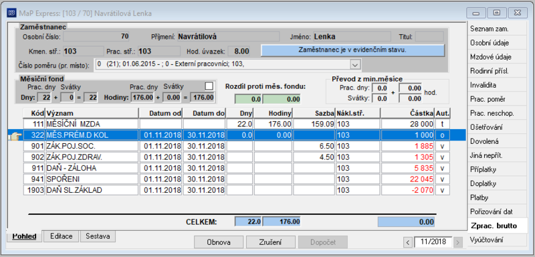Click the red amount 22 045 cell
The height and width of the screenshot is (257, 535).
click(407, 179)
